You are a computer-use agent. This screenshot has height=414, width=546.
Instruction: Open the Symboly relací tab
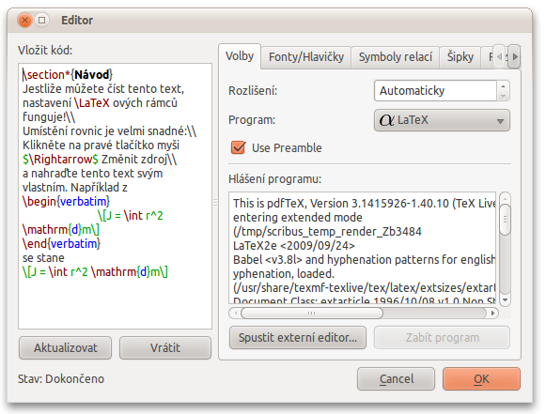[x=396, y=57]
